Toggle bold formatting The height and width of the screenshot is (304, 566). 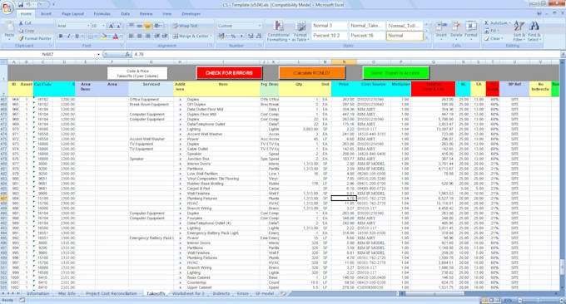(x=61, y=36)
